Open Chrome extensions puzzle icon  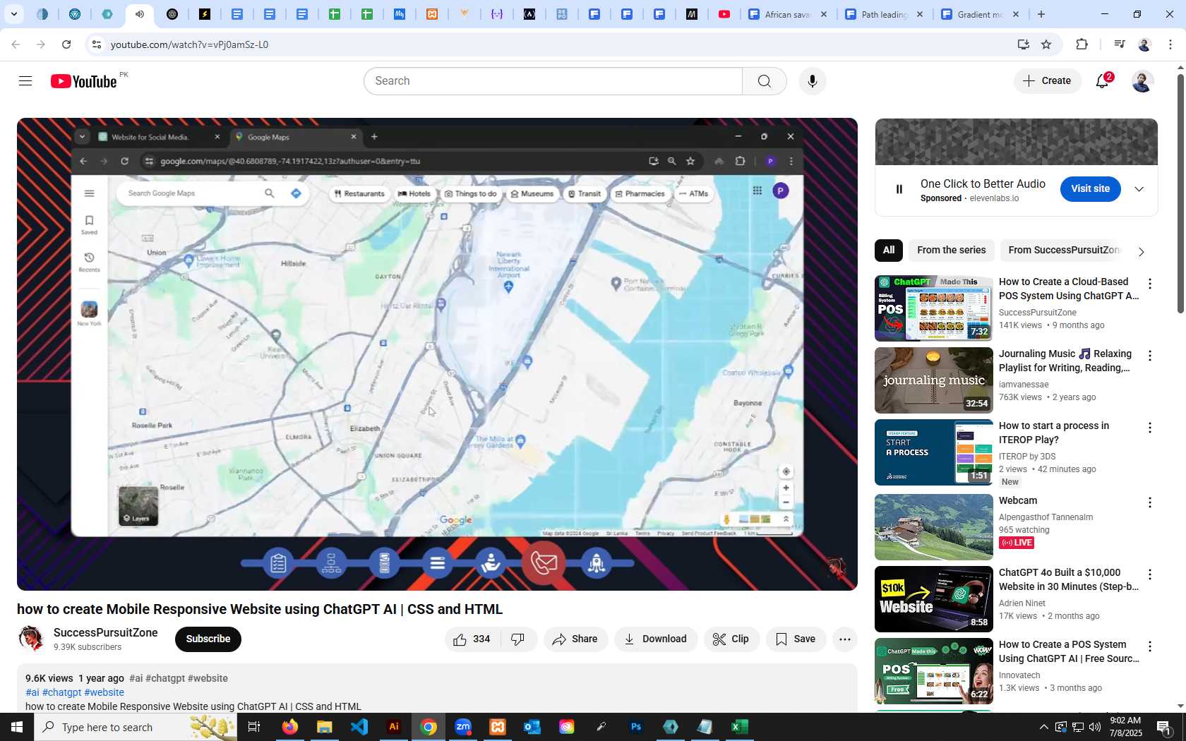tap(1082, 44)
